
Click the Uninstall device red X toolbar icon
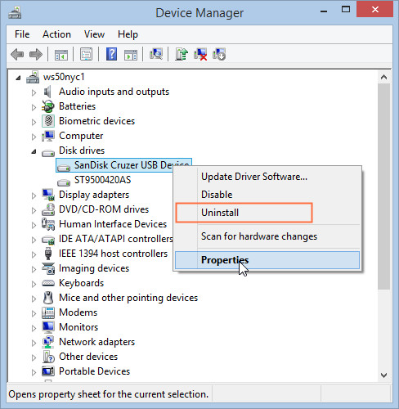point(200,54)
